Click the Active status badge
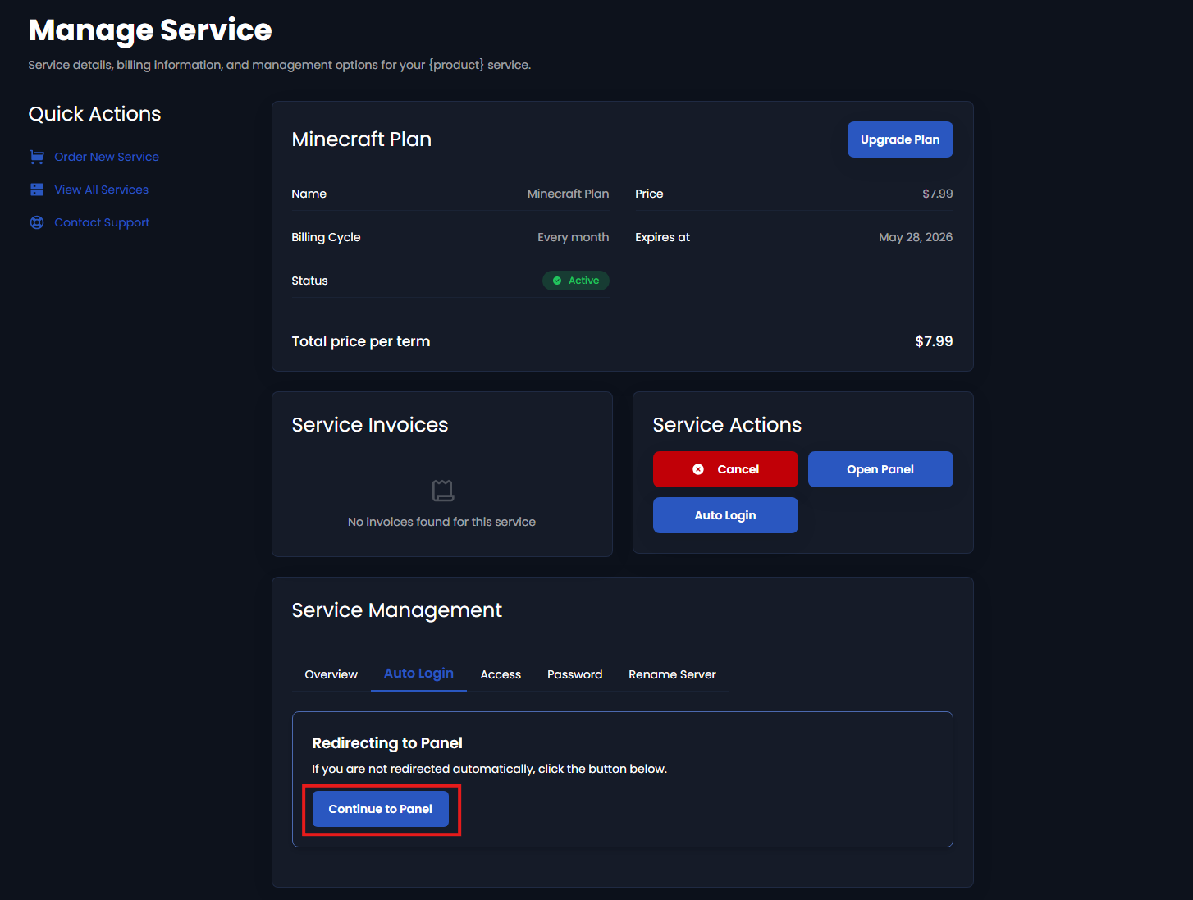This screenshot has height=900, width=1193. pyautogui.click(x=576, y=281)
